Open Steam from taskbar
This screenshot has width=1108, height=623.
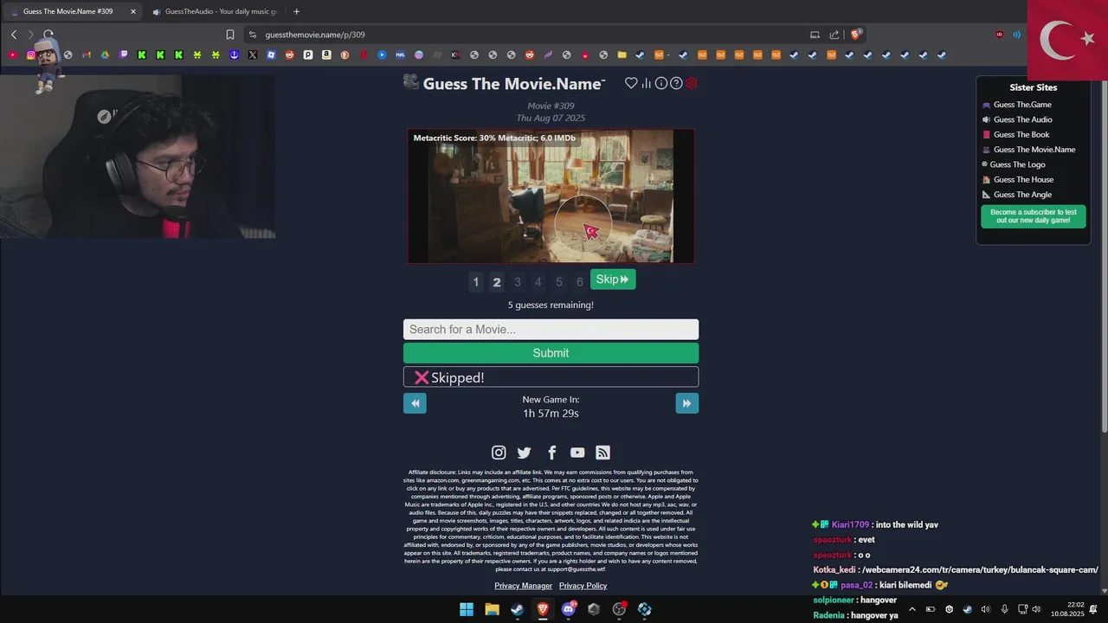(517, 609)
